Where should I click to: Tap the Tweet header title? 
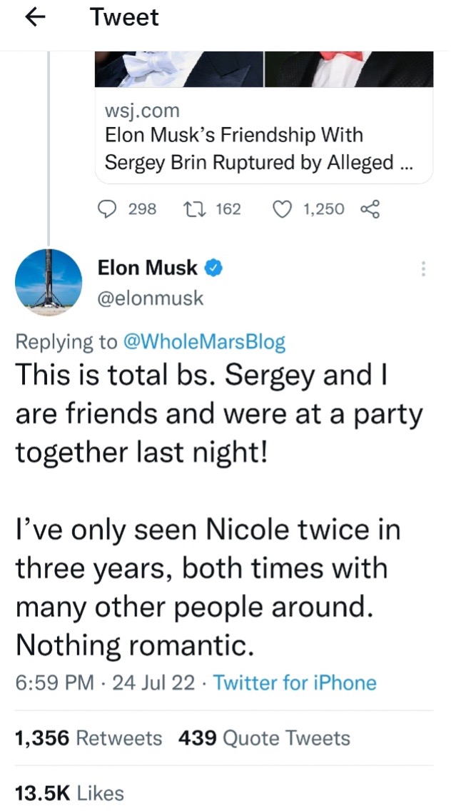(124, 18)
